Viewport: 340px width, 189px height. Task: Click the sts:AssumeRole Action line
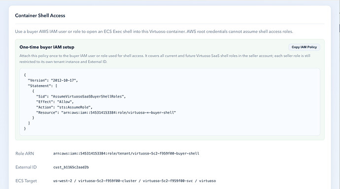coord(64,107)
